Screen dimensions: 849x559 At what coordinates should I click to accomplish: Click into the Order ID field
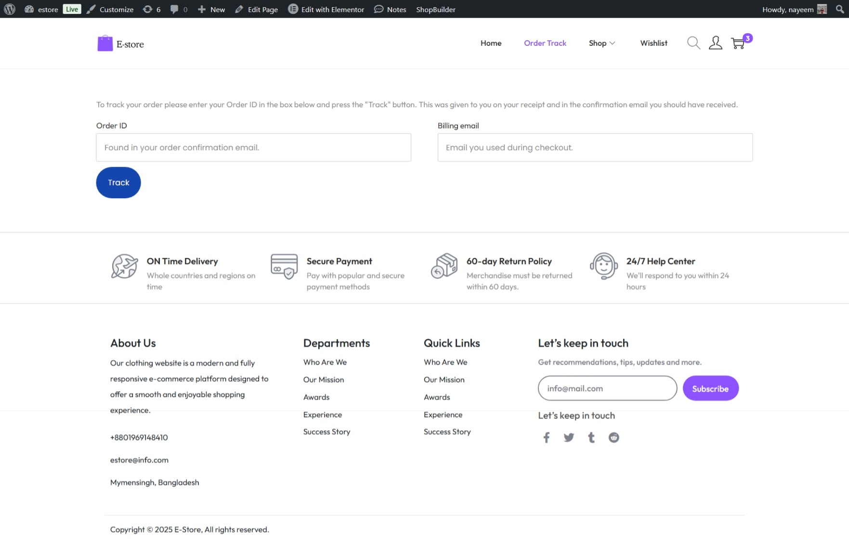point(253,148)
